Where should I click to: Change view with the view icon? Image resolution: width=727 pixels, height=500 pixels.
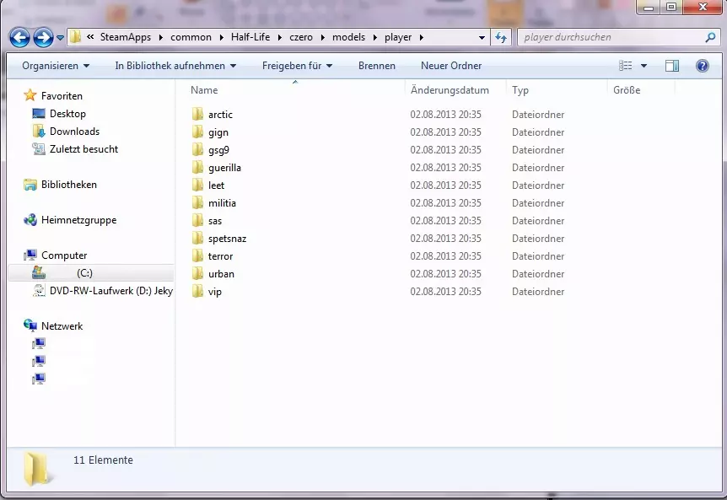click(626, 66)
